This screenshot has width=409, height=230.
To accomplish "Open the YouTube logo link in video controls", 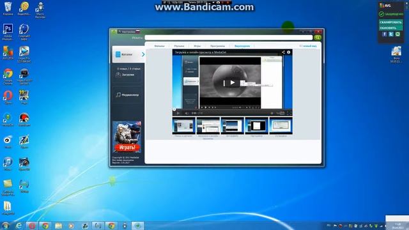I will pos(281,113).
